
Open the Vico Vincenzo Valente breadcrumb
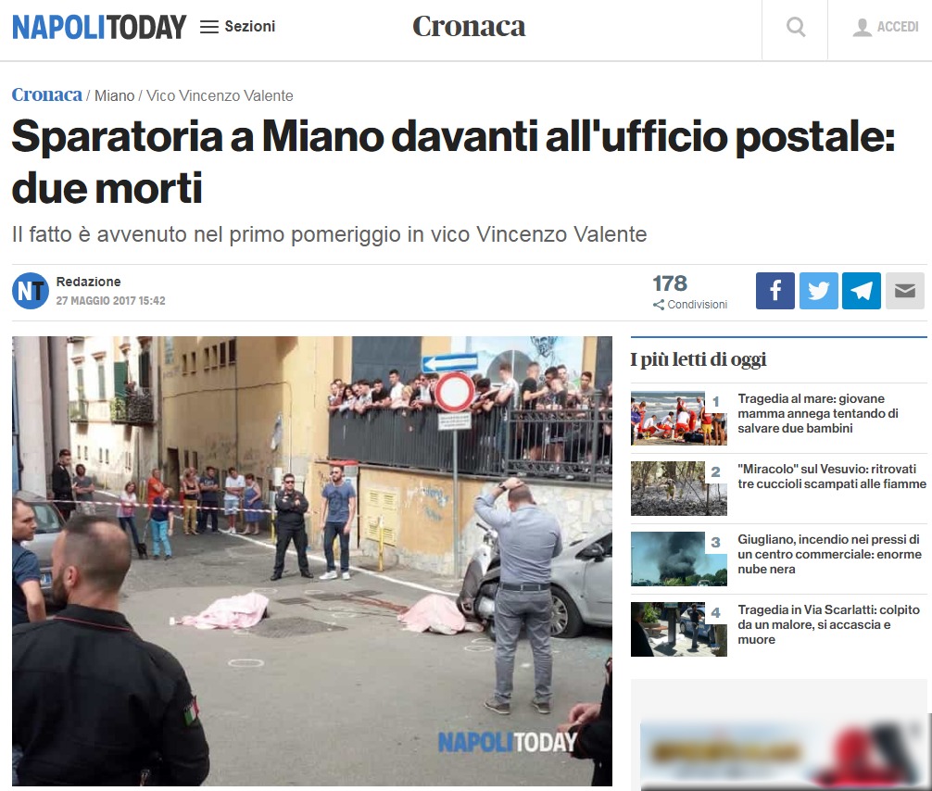click(220, 95)
